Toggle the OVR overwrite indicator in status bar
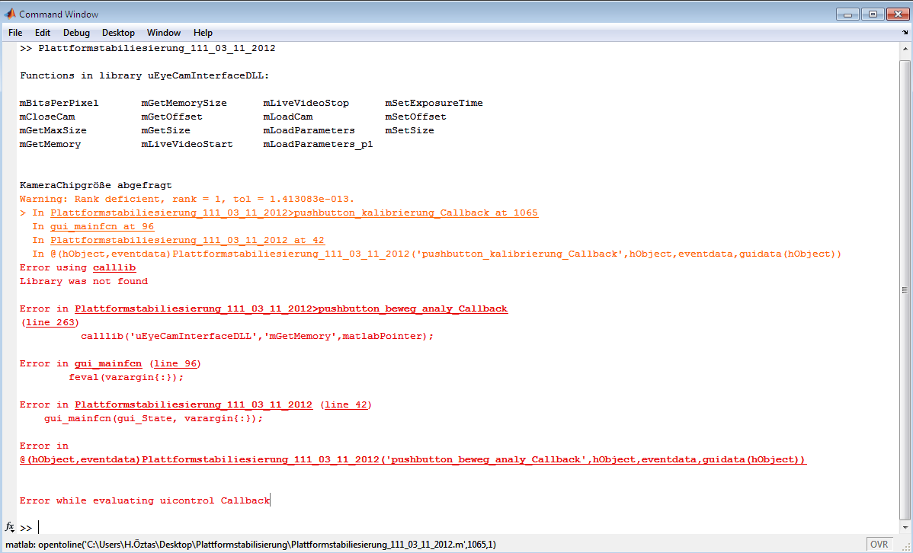The height and width of the screenshot is (553, 913). coord(879,545)
